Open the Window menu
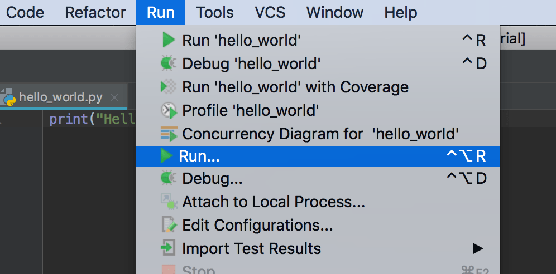 pos(335,12)
